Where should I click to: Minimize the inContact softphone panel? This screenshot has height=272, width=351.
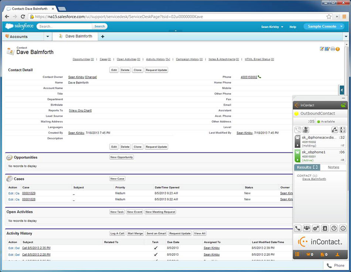343,98
